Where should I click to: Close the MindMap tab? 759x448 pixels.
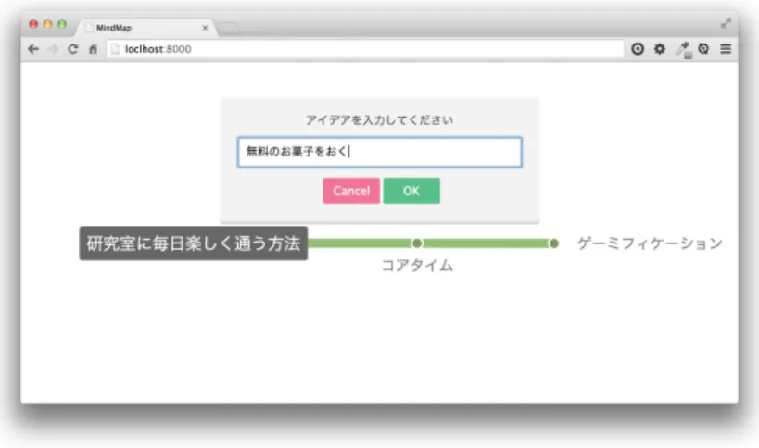(x=205, y=28)
